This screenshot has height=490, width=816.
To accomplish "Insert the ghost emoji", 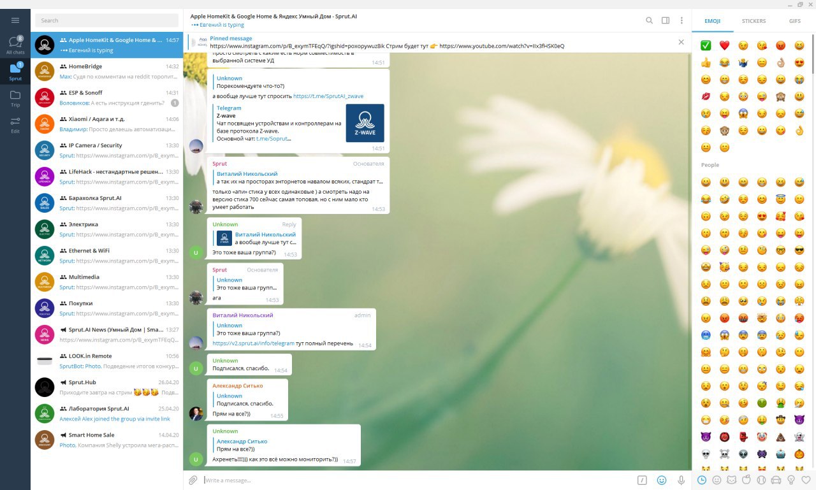I will pos(799,437).
